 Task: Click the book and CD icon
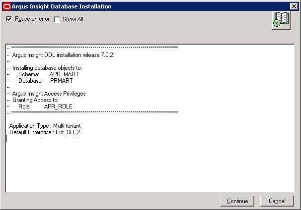click(x=281, y=20)
